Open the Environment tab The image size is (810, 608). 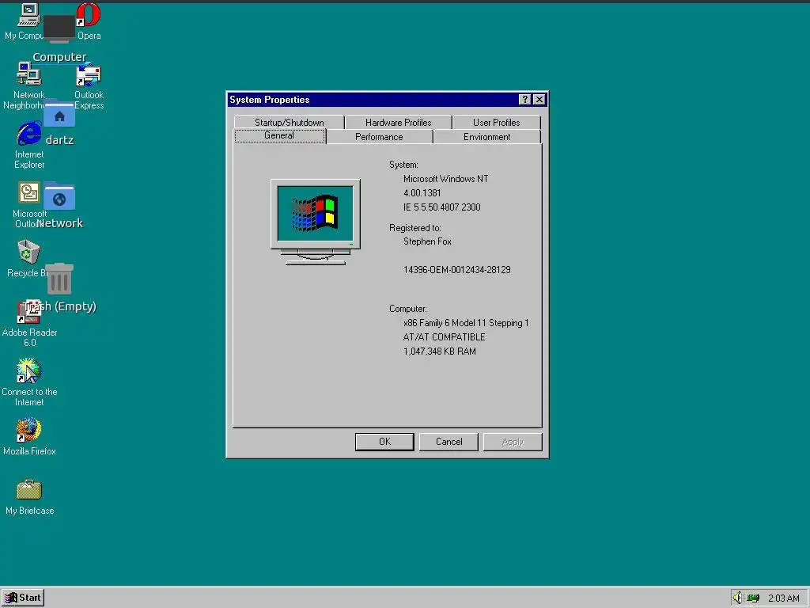486,137
